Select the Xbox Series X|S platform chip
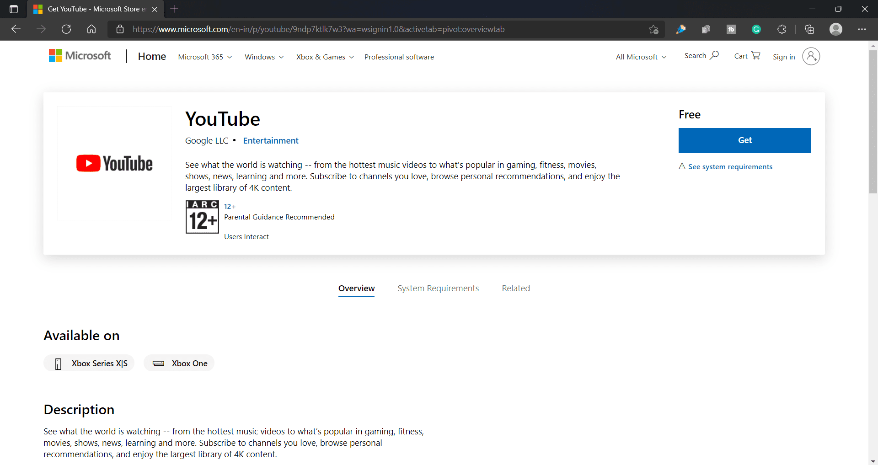Image resolution: width=878 pixels, height=465 pixels. coord(89,363)
